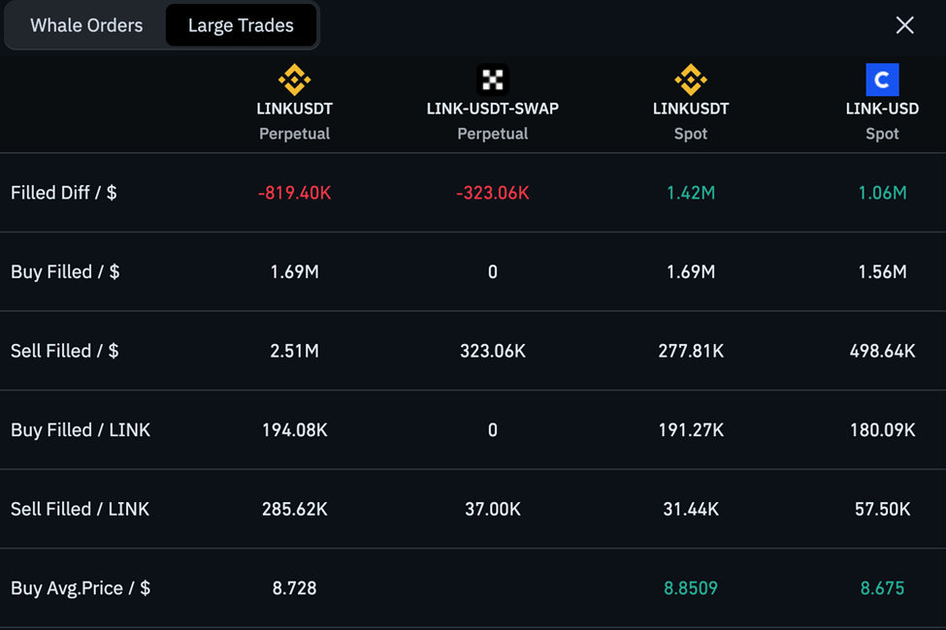Click the red -819.40K filled diff value
The width and height of the screenshot is (946, 630).
click(x=294, y=193)
